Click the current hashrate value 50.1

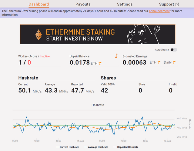[x=25, y=90]
